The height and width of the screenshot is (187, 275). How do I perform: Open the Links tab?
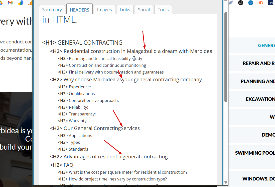tap(125, 10)
